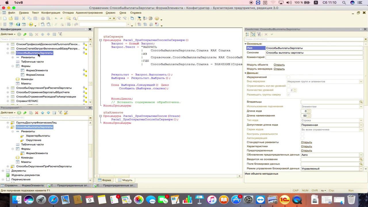Sort properties alphabetically with the A-Z icon
This screenshot has height=207, width=368.
(x=247, y=34)
